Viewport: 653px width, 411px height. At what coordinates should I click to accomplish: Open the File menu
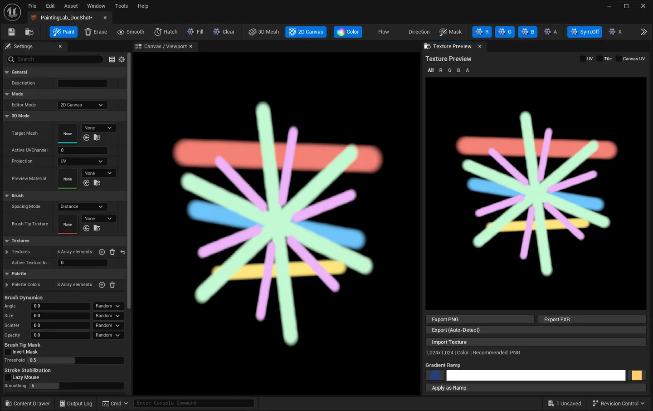32,6
